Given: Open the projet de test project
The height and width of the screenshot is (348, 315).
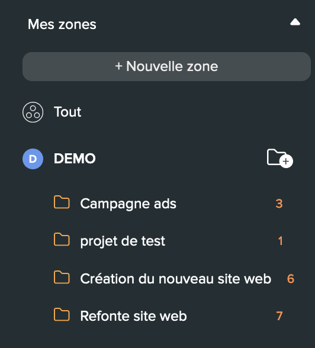Looking at the screenshot, I should (x=123, y=241).
